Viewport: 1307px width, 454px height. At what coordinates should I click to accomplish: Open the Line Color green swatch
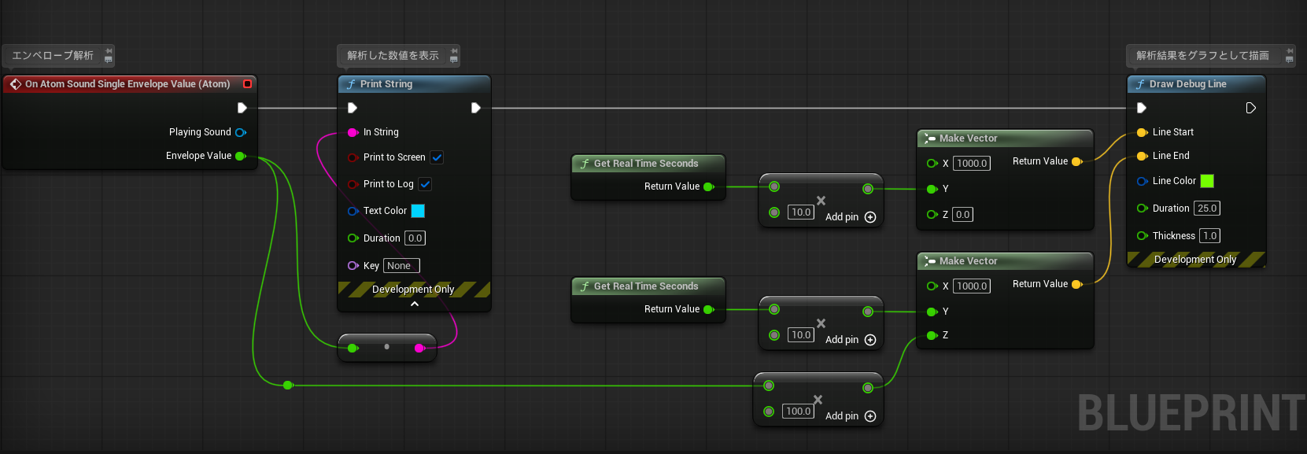(x=1207, y=181)
